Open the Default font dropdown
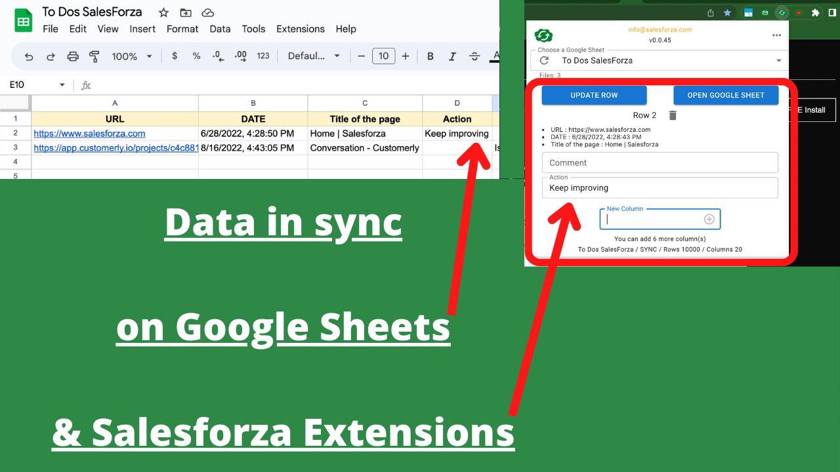840x472 pixels. point(314,56)
